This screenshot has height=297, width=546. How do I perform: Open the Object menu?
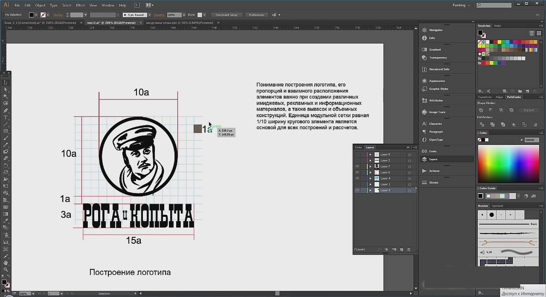(40, 5)
